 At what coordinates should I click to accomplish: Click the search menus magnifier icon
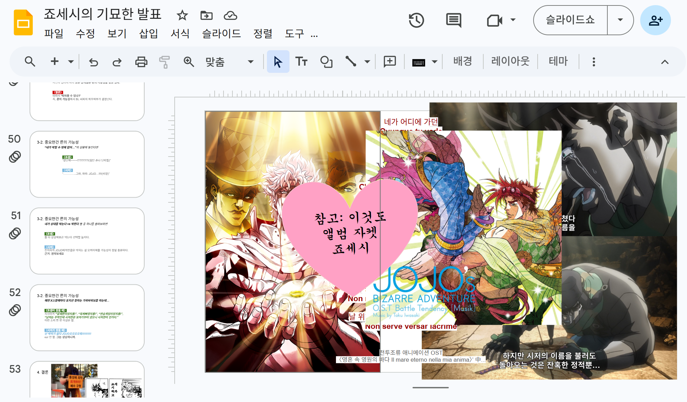[x=30, y=62]
